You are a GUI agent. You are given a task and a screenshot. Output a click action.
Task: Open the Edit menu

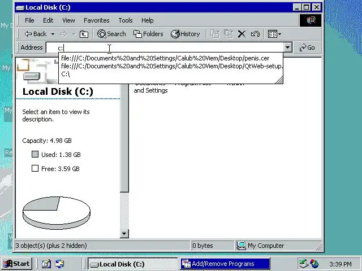click(48, 20)
